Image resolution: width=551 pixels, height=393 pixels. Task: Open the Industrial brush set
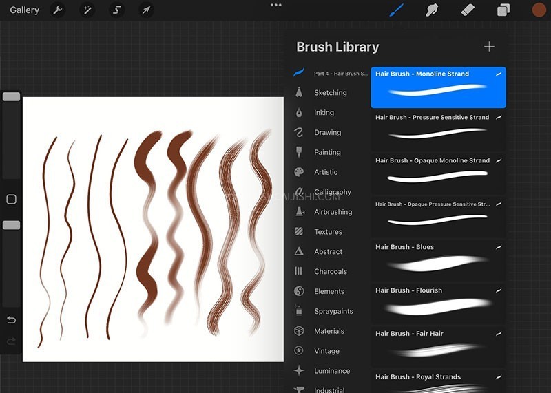coord(329,390)
